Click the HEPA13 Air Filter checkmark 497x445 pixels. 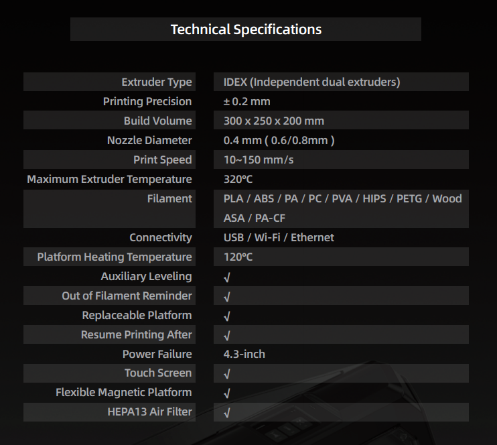227,412
